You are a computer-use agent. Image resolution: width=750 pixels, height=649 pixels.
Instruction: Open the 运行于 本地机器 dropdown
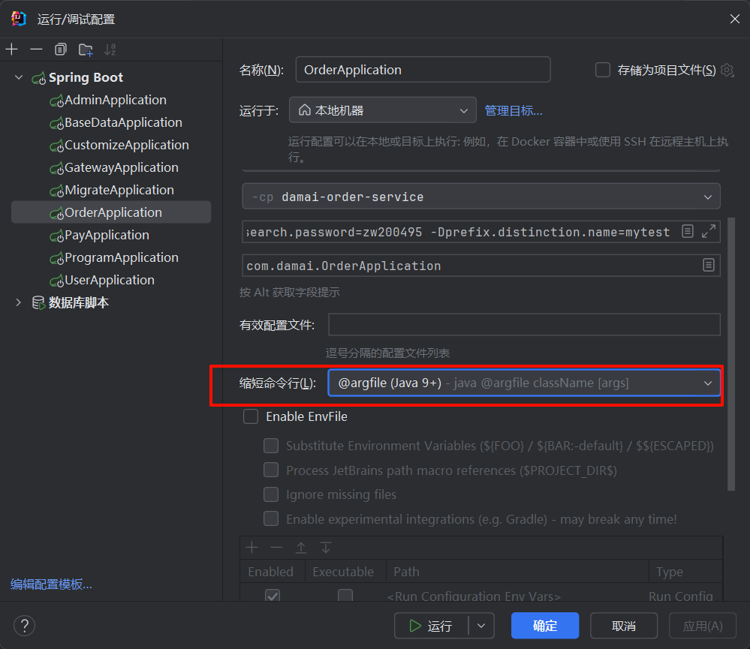click(383, 110)
